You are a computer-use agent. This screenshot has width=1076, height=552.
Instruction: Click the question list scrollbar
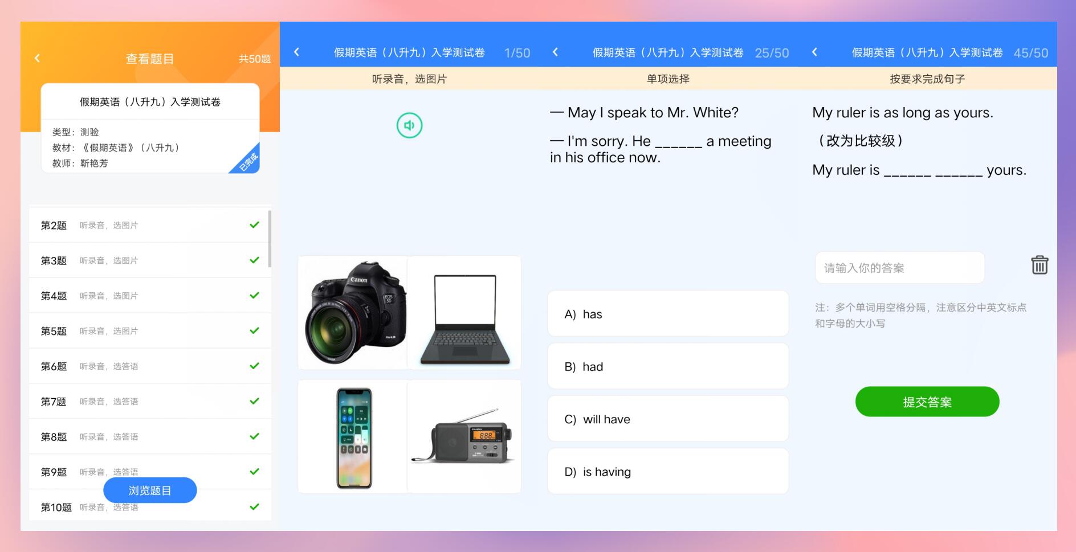coord(269,239)
